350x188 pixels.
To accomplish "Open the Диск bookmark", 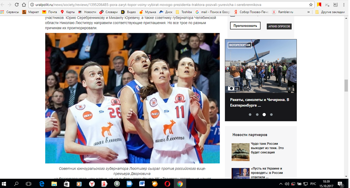I will (165, 12).
